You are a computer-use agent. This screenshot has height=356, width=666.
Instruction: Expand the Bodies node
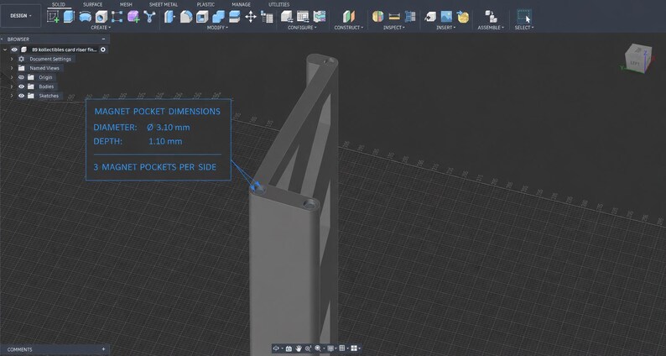(12, 86)
